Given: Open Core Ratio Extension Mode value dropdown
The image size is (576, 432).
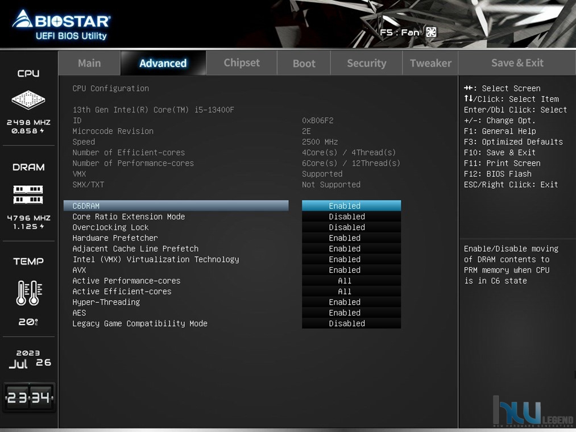Looking at the screenshot, I should pyautogui.click(x=351, y=217).
